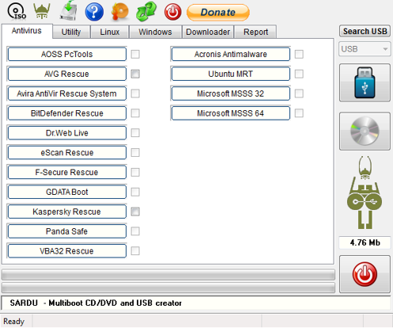
Task: Click the SARDU Multiboot creator info text
Action: click(x=96, y=303)
